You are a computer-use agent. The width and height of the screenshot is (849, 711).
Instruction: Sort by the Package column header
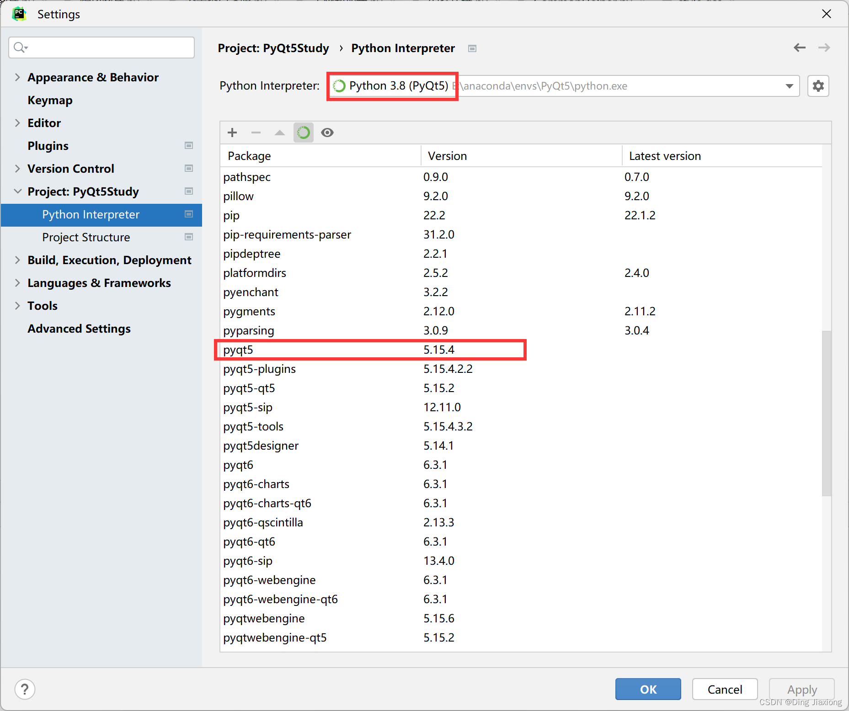(320, 156)
